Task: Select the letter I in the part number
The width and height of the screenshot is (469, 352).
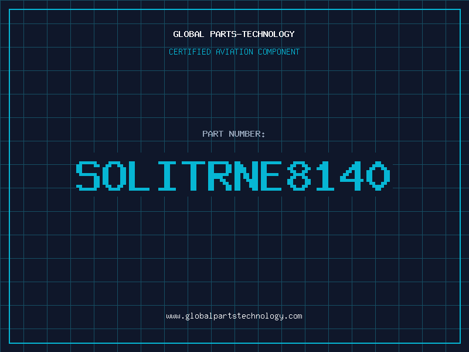Action: tap(166, 176)
